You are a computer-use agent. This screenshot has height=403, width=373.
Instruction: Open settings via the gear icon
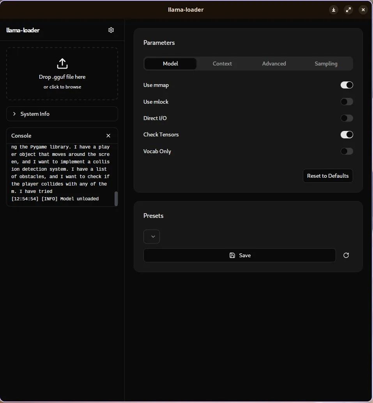coord(111,30)
